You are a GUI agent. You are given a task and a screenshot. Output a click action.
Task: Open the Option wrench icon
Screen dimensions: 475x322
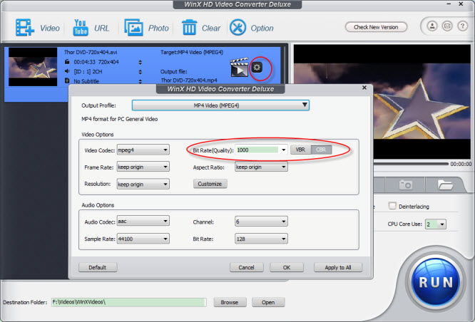[x=237, y=28]
